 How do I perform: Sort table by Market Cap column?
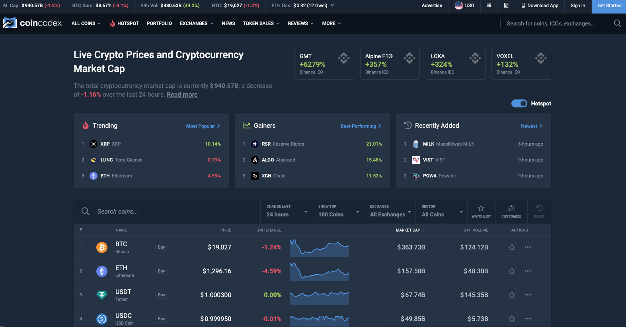point(410,230)
